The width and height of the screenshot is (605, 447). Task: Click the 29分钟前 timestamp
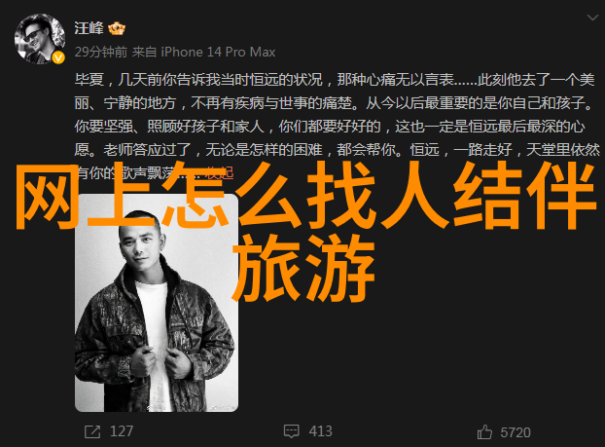point(101,52)
